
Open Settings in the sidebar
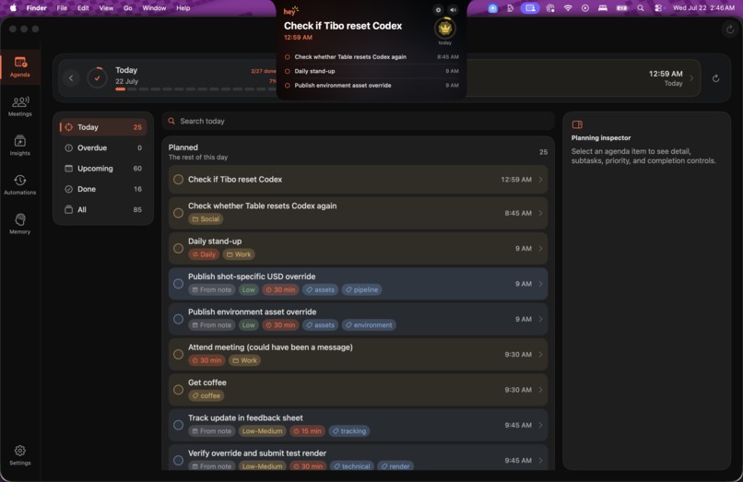[20, 455]
